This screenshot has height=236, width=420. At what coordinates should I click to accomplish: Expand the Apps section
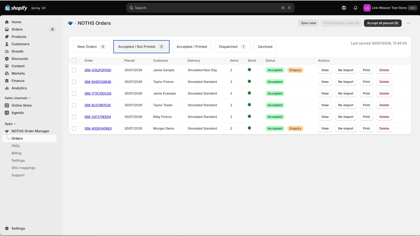(10, 124)
